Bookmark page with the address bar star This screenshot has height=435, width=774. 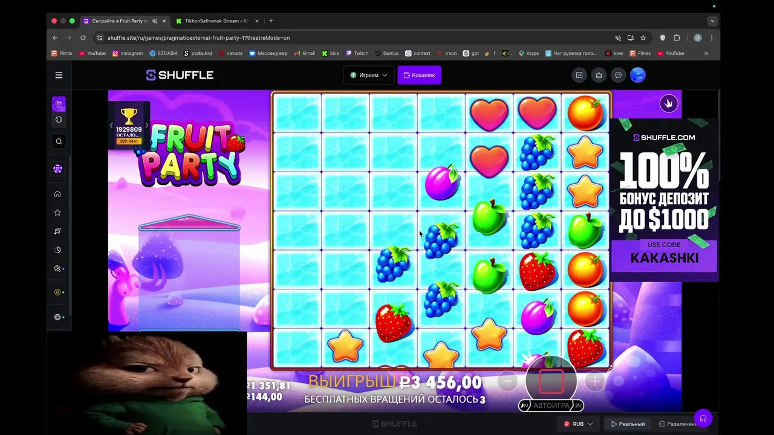click(643, 37)
